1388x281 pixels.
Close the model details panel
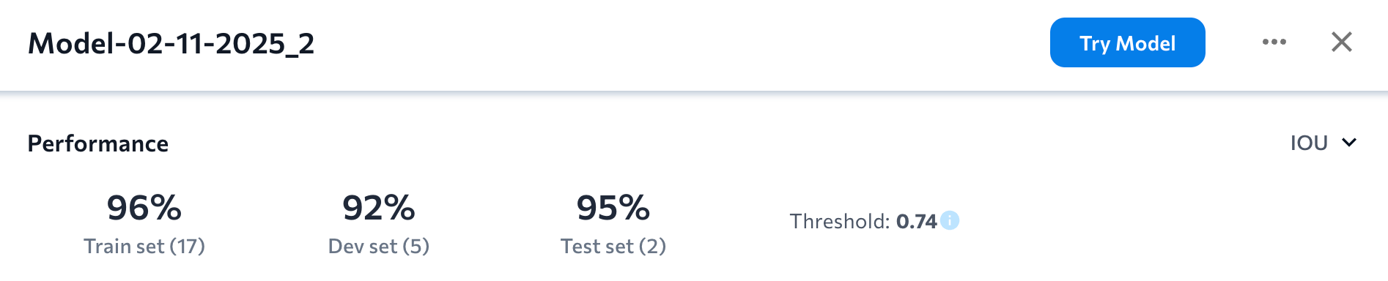[x=1341, y=42]
